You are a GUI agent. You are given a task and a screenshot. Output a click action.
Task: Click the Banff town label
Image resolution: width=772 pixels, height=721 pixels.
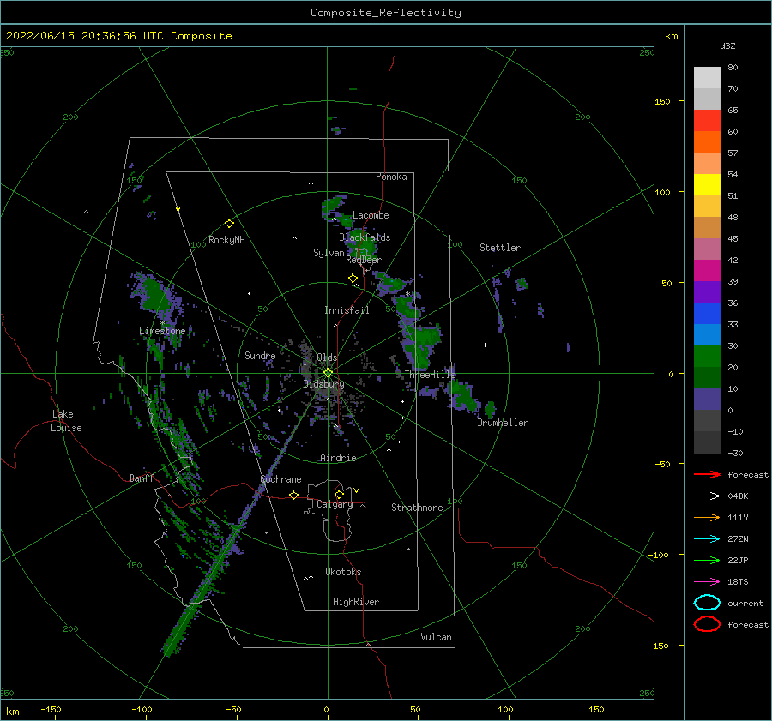point(142,478)
